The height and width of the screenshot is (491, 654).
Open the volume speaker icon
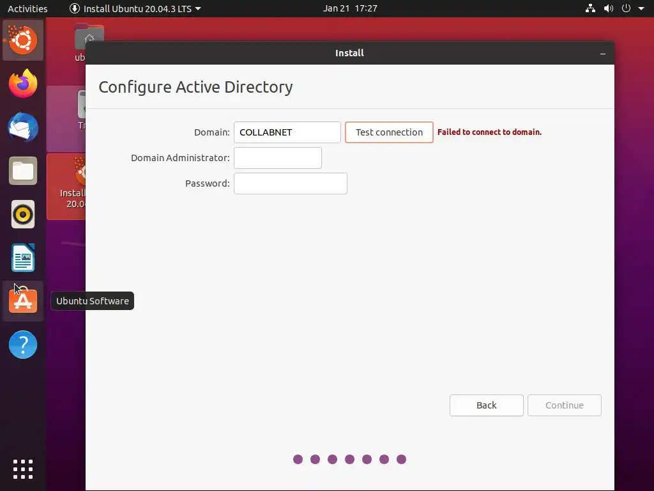(x=609, y=8)
